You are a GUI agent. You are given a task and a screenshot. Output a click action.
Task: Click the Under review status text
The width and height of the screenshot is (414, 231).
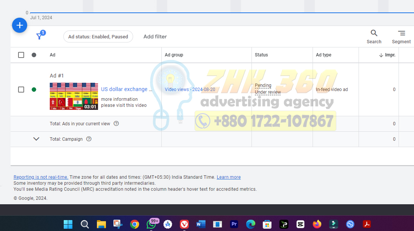pyautogui.click(x=268, y=92)
